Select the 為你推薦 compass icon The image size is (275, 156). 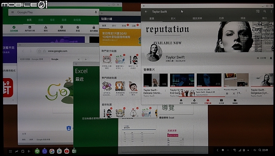pyautogui.click(x=14, y=27)
